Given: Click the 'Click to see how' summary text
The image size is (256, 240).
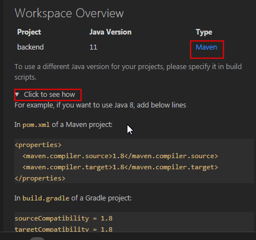Looking at the screenshot, I should (x=50, y=95).
